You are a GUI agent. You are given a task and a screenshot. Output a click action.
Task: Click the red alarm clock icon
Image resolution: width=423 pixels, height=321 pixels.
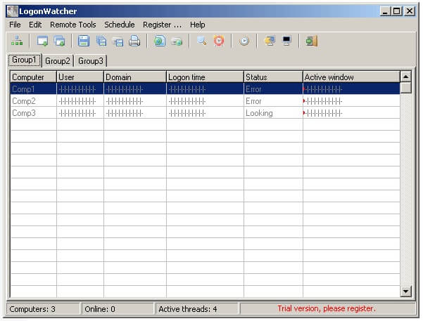pos(219,41)
